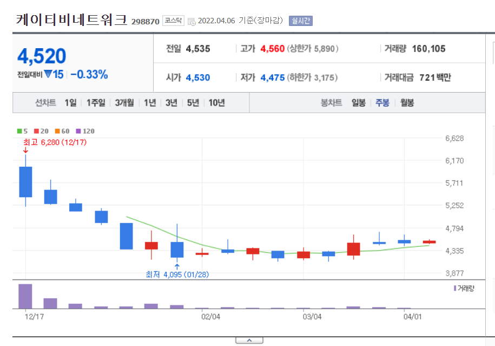Click the red 20-day moving average legend
This screenshot has width=495, height=346.
coord(41,131)
